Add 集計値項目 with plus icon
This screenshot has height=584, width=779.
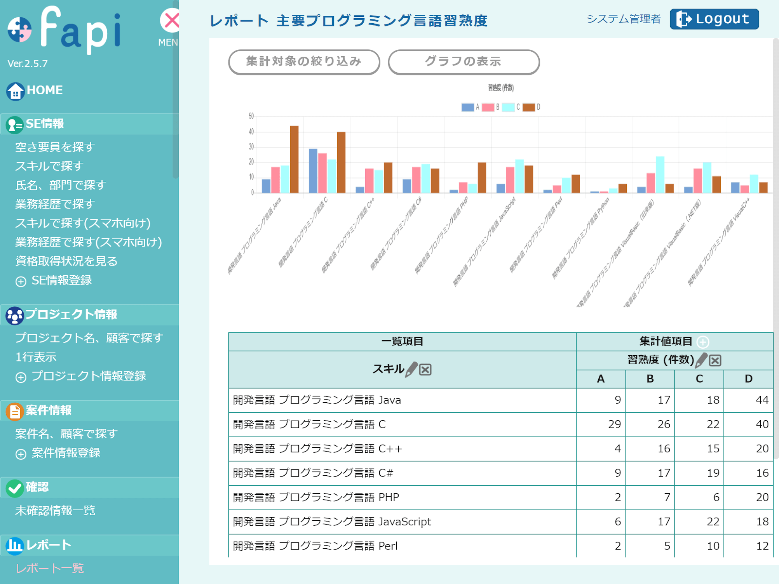(702, 342)
